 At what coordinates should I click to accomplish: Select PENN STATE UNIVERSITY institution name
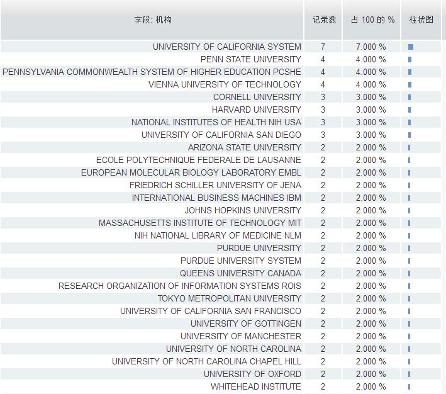click(250, 59)
